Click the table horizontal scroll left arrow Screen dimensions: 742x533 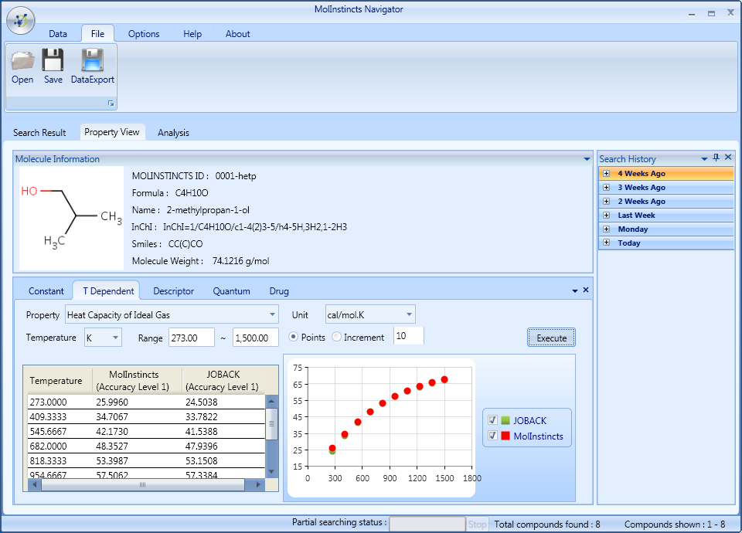tap(34, 485)
